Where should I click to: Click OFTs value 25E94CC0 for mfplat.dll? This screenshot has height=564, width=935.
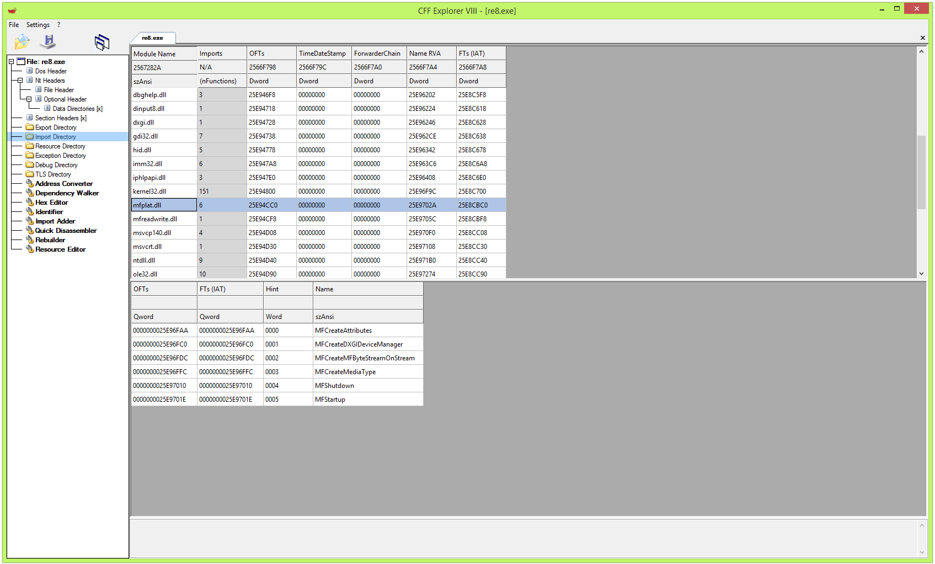point(263,205)
